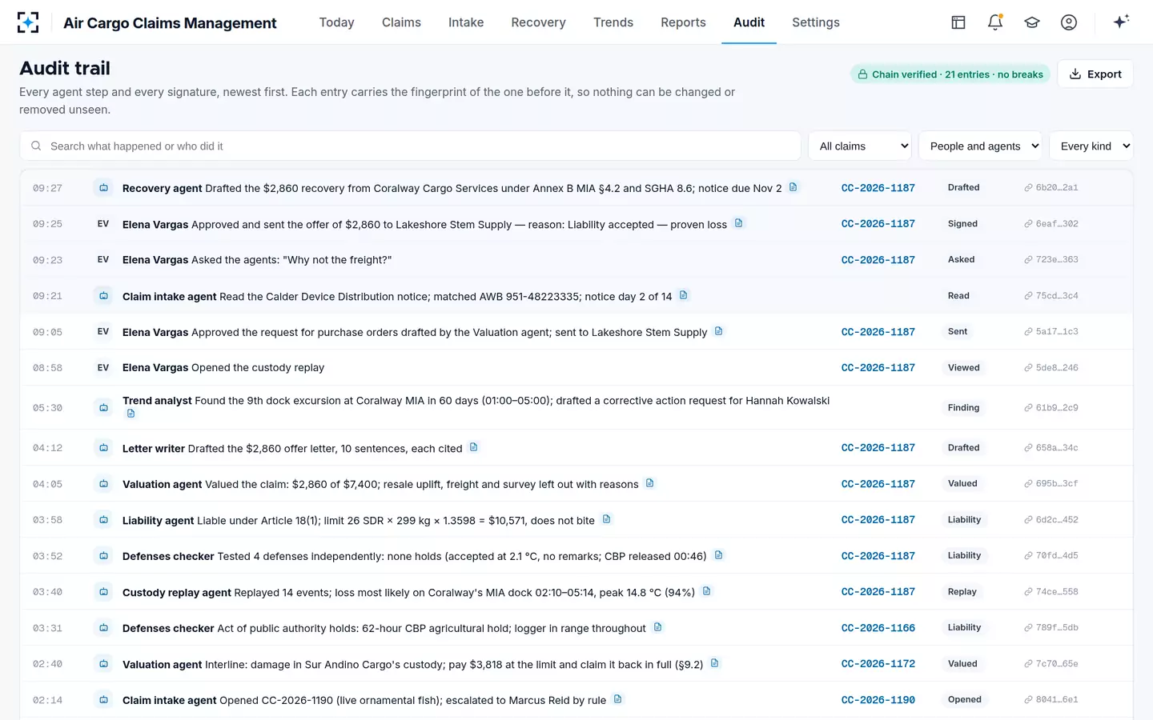The height and width of the screenshot is (720, 1153).
Task: Click the graduation cap learning icon
Action: [x=1032, y=22]
